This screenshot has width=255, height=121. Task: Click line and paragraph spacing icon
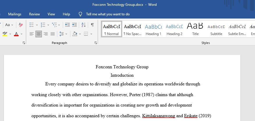coord(61,34)
